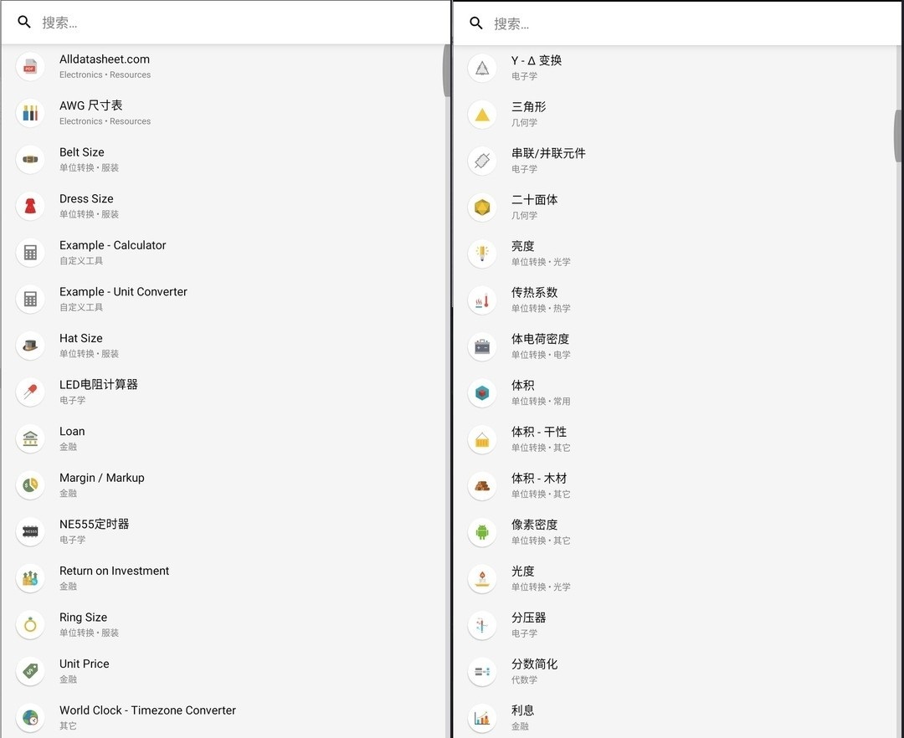This screenshot has height=738, width=904.
Task: Open the 分压器 divider icon
Action: pos(482,626)
